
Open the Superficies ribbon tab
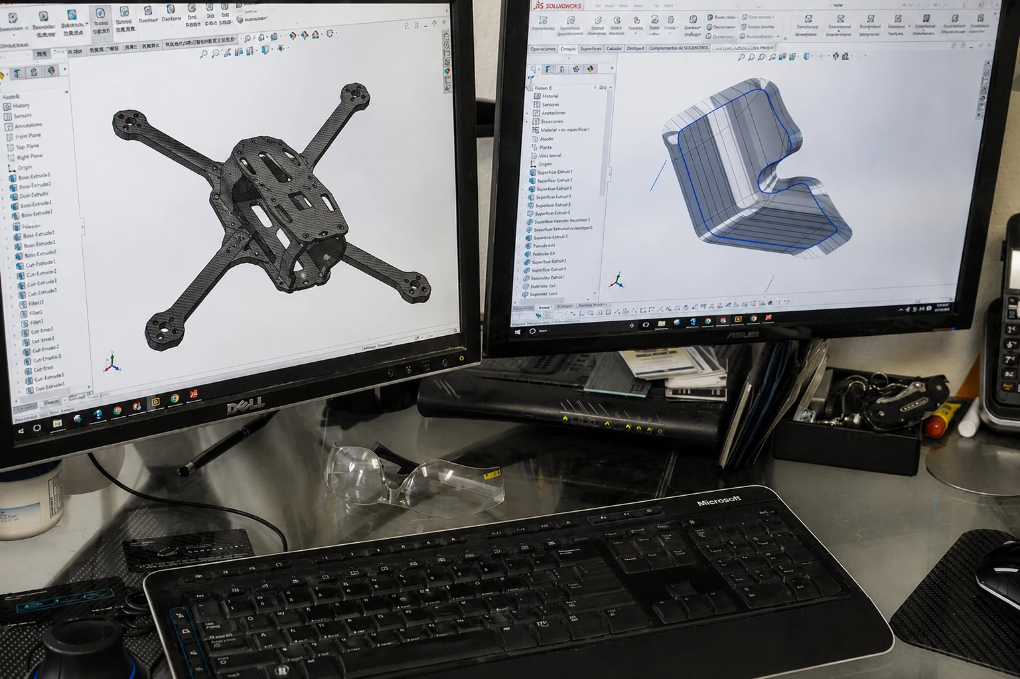[591, 48]
